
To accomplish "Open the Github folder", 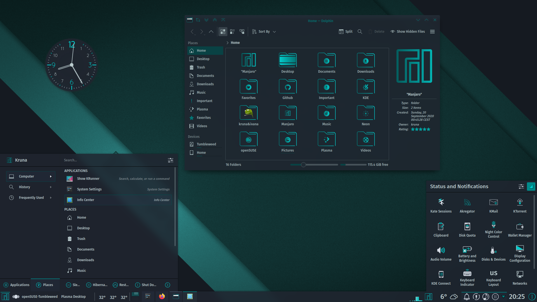I will (x=288, y=89).
